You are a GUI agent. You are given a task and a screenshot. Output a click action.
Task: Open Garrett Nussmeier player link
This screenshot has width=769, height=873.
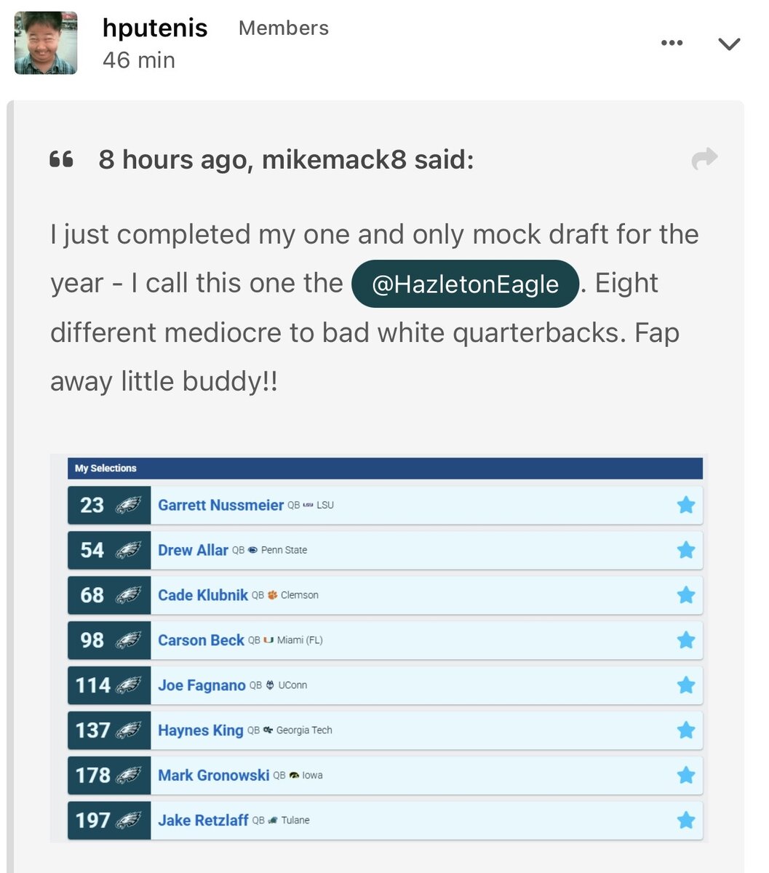[x=220, y=505]
